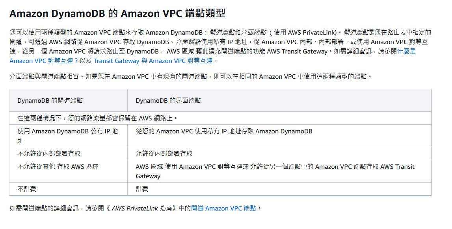Click the page heading Amazon DynamoDB 的 Amazon VPC 端點類型
The height and width of the screenshot is (229, 452).
(117, 13)
